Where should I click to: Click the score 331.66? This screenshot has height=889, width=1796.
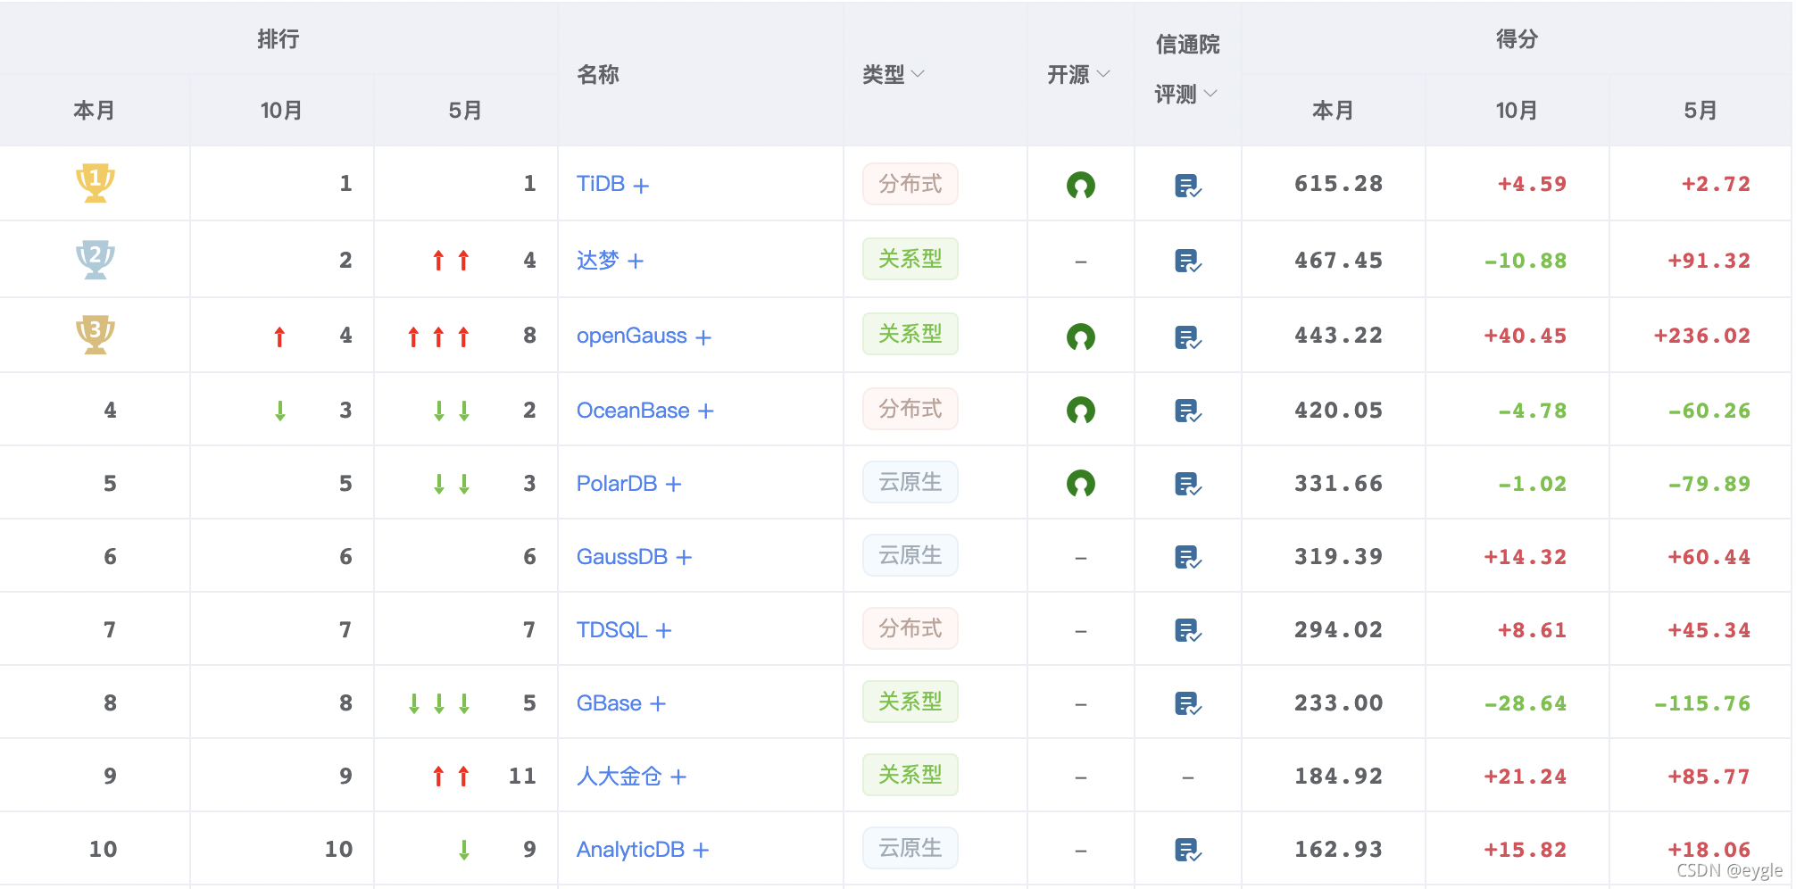(1338, 484)
